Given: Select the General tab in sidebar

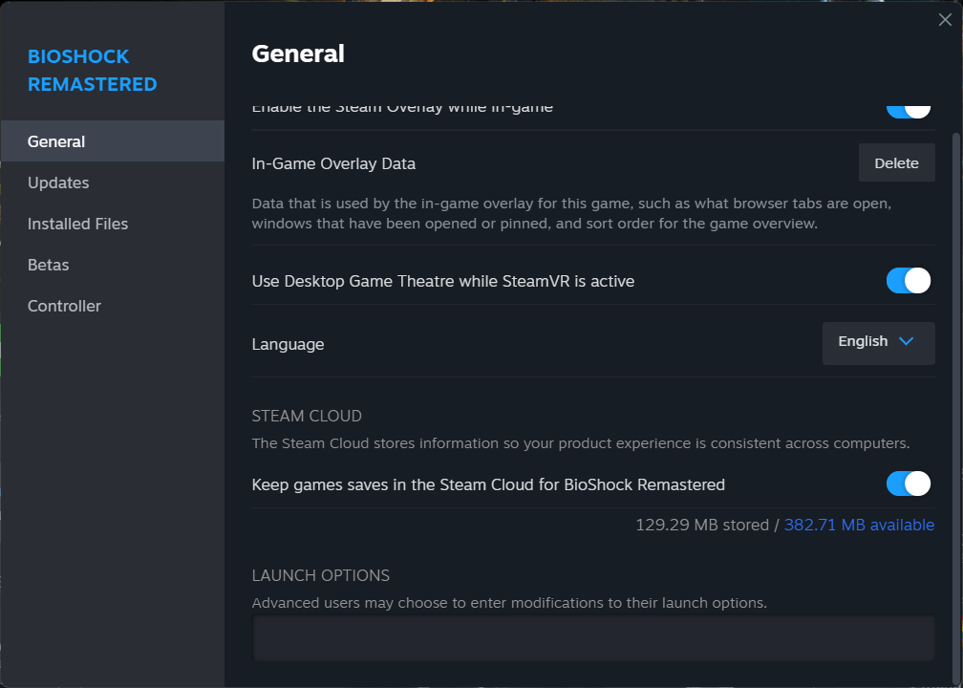Looking at the screenshot, I should tap(56, 141).
